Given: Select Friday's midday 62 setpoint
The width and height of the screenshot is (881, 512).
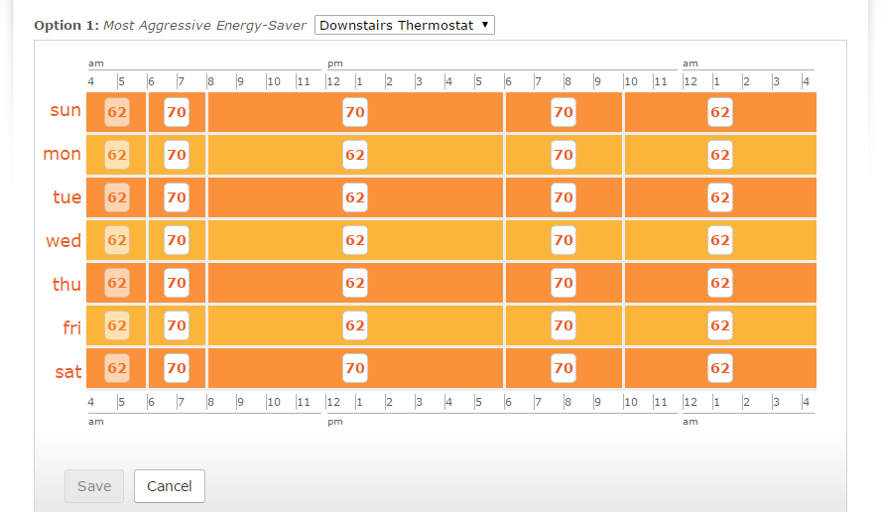Looking at the screenshot, I should pyautogui.click(x=355, y=325).
